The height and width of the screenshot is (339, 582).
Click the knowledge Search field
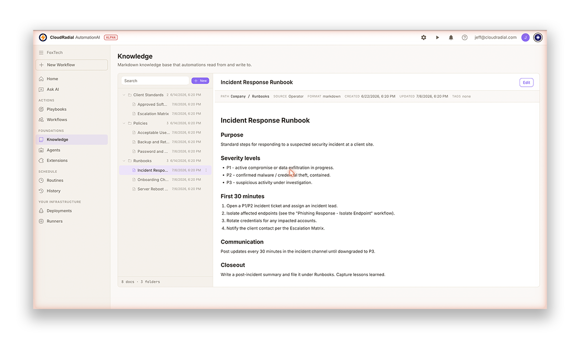155,81
